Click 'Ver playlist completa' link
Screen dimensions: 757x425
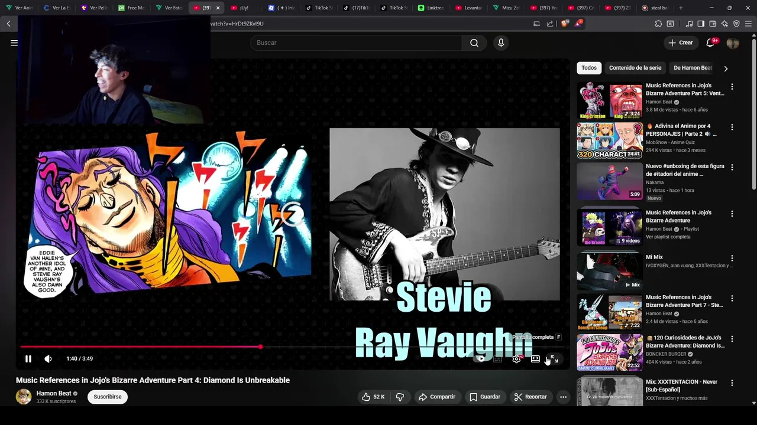coord(668,237)
